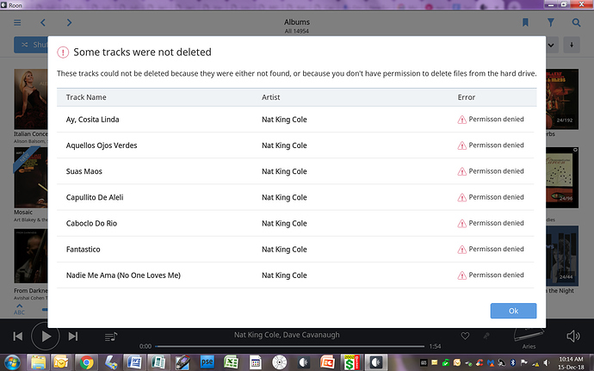Open the Roon volume control speaker icon
This screenshot has width=594, height=371.
[573, 336]
